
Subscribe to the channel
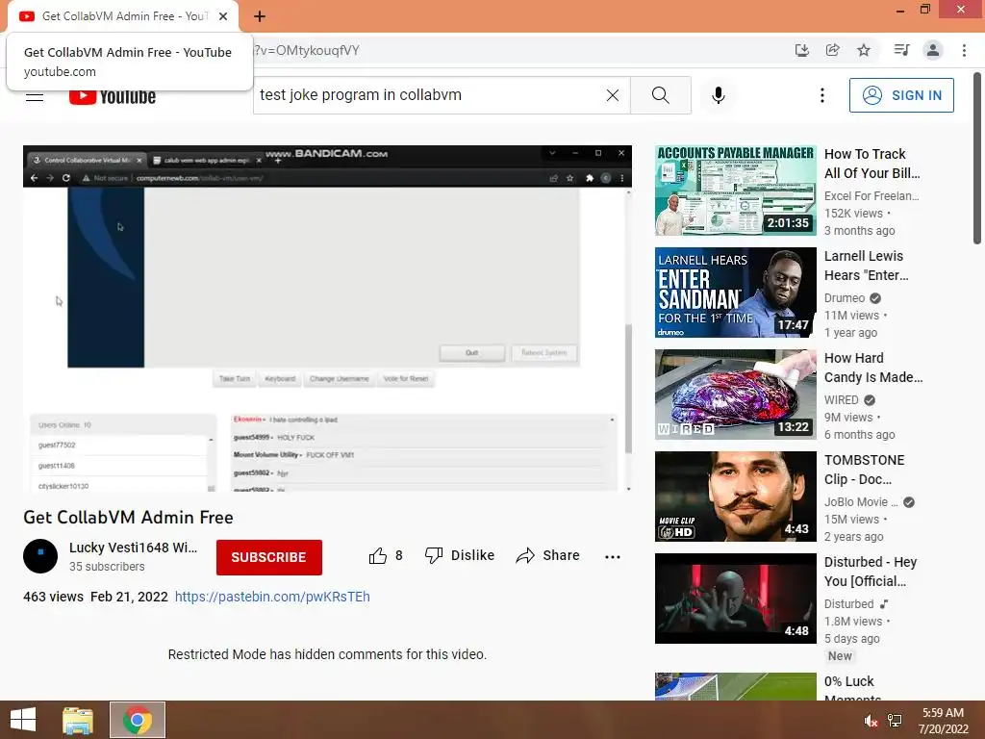point(269,557)
